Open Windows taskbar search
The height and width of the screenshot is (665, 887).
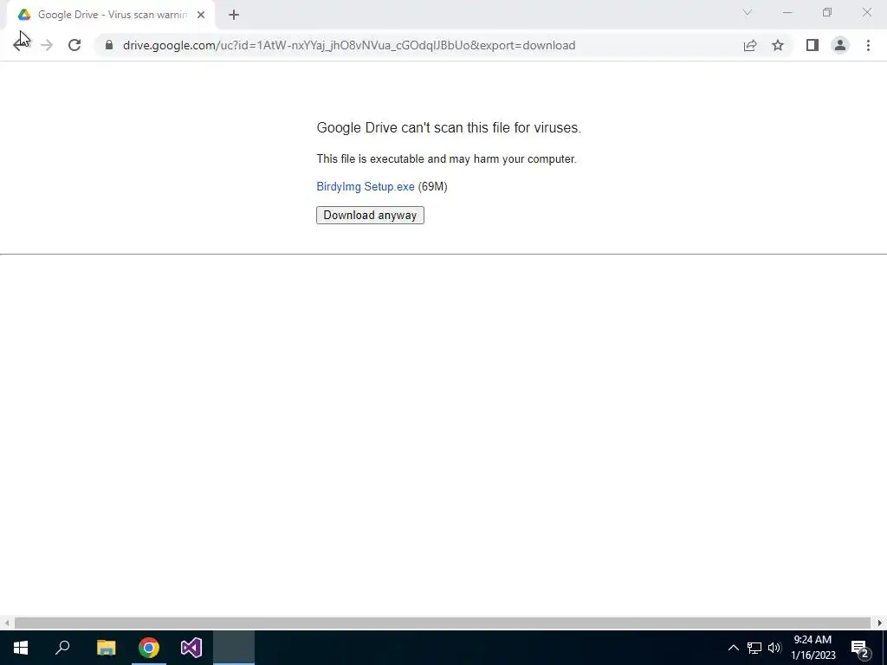(x=62, y=648)
